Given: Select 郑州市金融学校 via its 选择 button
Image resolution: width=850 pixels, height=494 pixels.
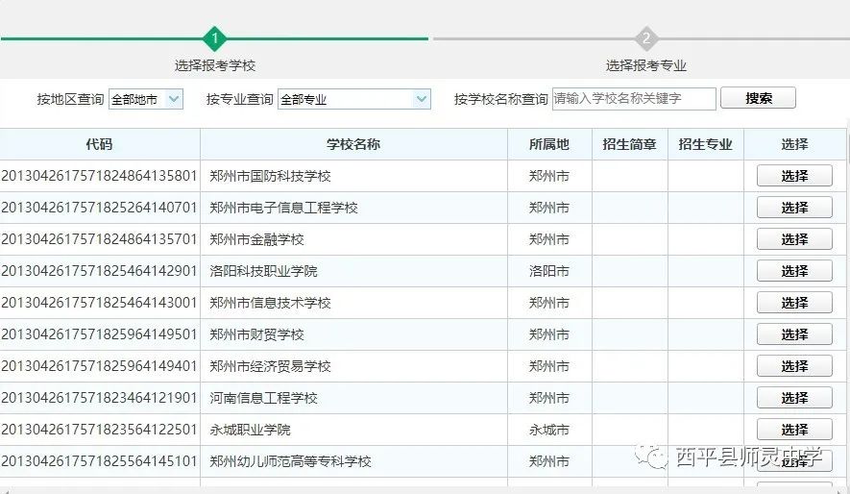Looking at the screenshot, I should (x=794, y=239).
